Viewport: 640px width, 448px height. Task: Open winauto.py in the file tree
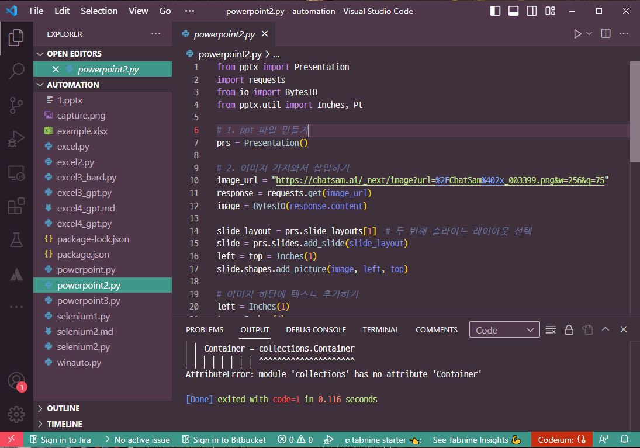pyautogui.click(x=79, y=362)
